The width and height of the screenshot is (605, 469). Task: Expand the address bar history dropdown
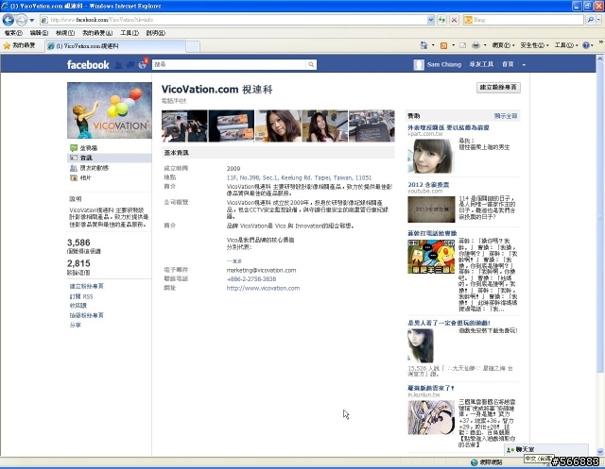(x=431, y=20)
